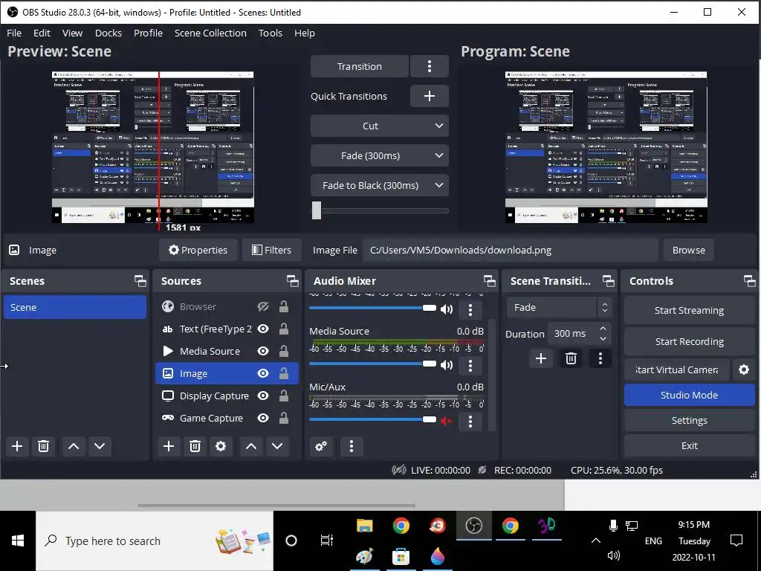Open Media Source audio options menu
Screen dimensions: 761x571
(x=470, y=365)
